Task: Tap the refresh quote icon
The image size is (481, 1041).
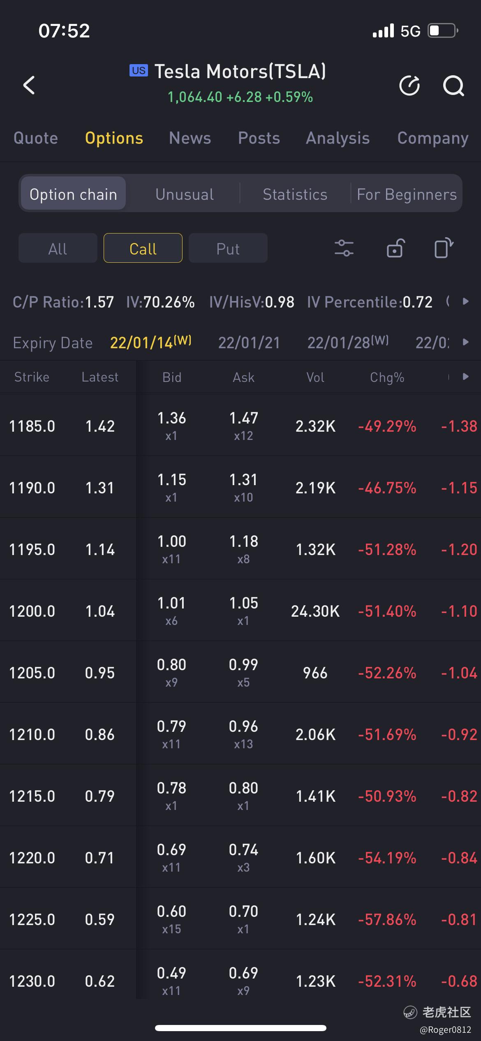Action: pyautogui.click(x=409, y=86)
